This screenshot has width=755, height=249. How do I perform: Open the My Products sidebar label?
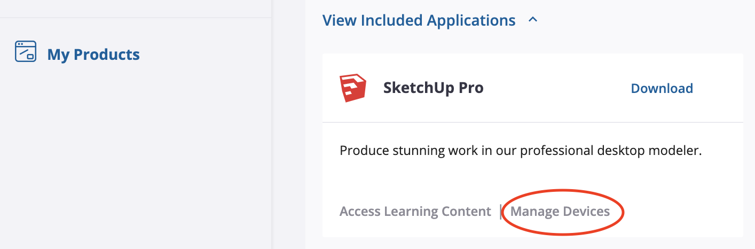(x=93, y=55)
